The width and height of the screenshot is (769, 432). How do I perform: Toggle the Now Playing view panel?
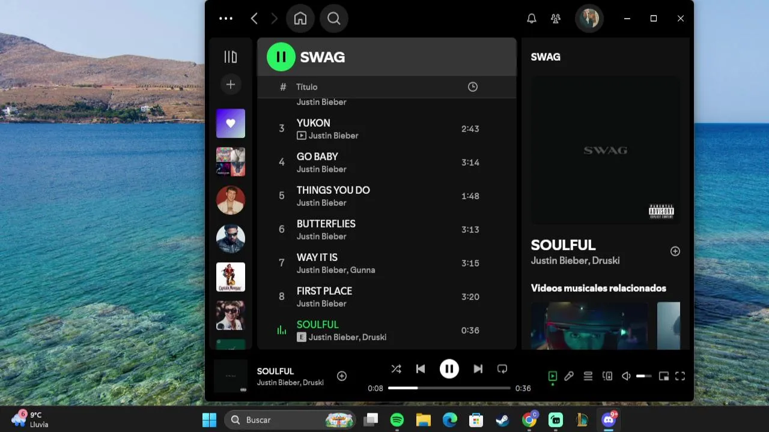point(553,376)
